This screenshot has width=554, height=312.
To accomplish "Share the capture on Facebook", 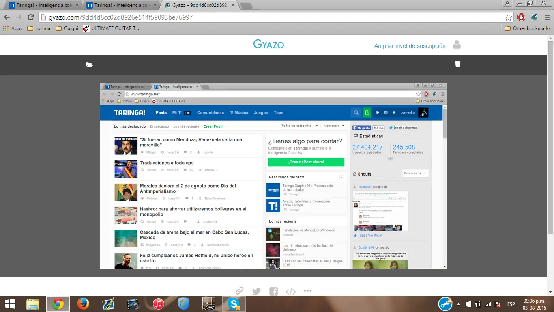I will click(273, 291).
